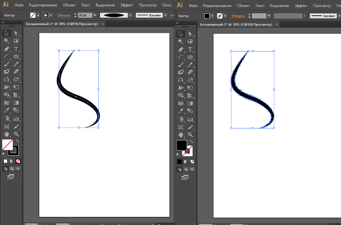341x225 pixels.
Task: Open the stroke weight dropdown showing 20 pt
Action: tap(95, 15)
